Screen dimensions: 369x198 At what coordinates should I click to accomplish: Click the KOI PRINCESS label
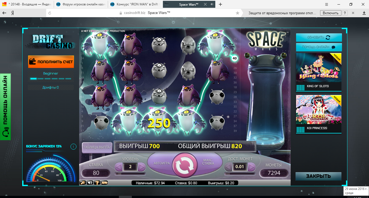pyautogui.click(x=317, y=128)
